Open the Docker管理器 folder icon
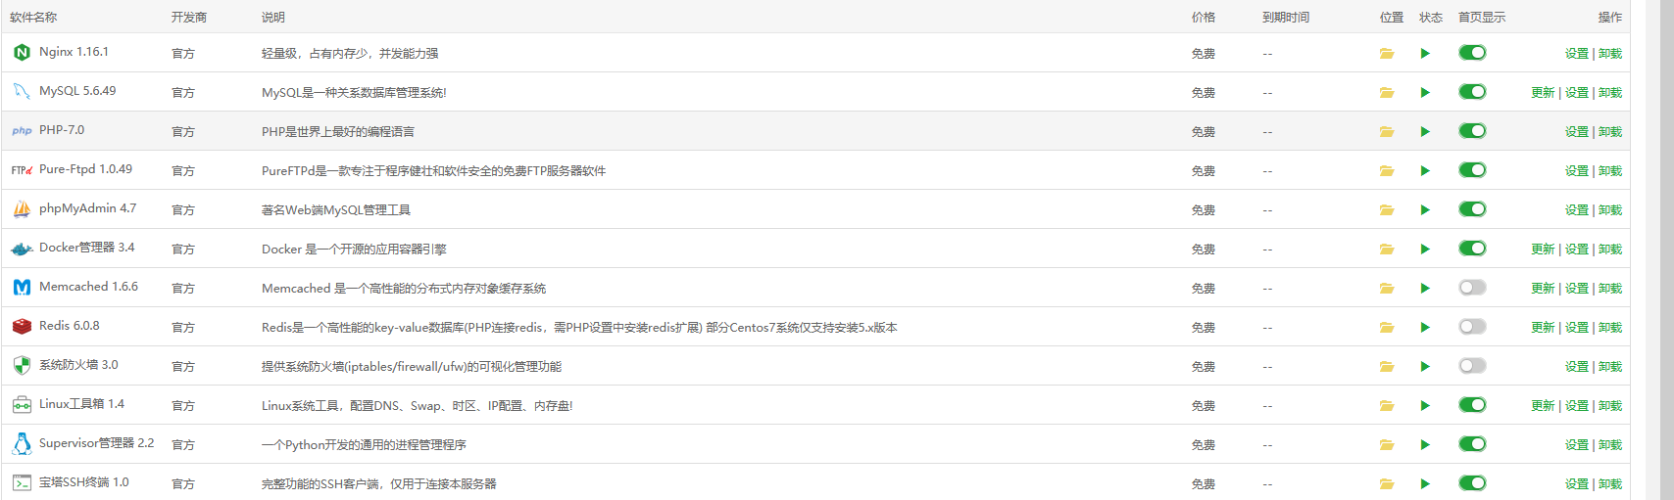 click(1387, 249)
